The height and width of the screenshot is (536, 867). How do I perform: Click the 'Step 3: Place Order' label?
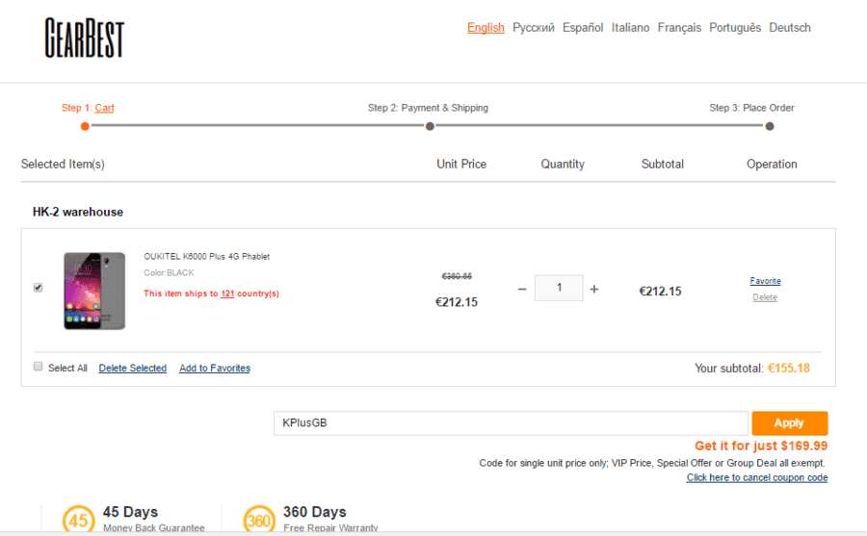pyautogui.click(x=751, y=108)
